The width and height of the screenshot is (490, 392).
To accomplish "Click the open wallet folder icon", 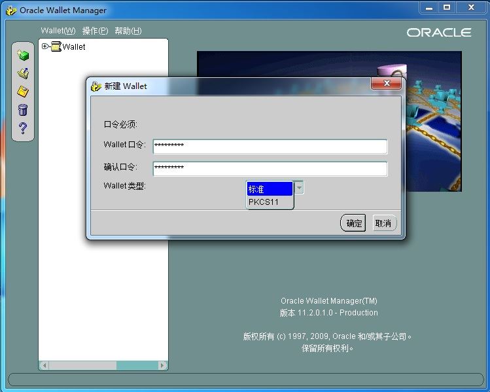I will pyautogui.click(x=23, y=73).
